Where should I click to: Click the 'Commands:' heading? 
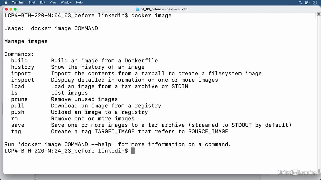[x=19, y=54]
